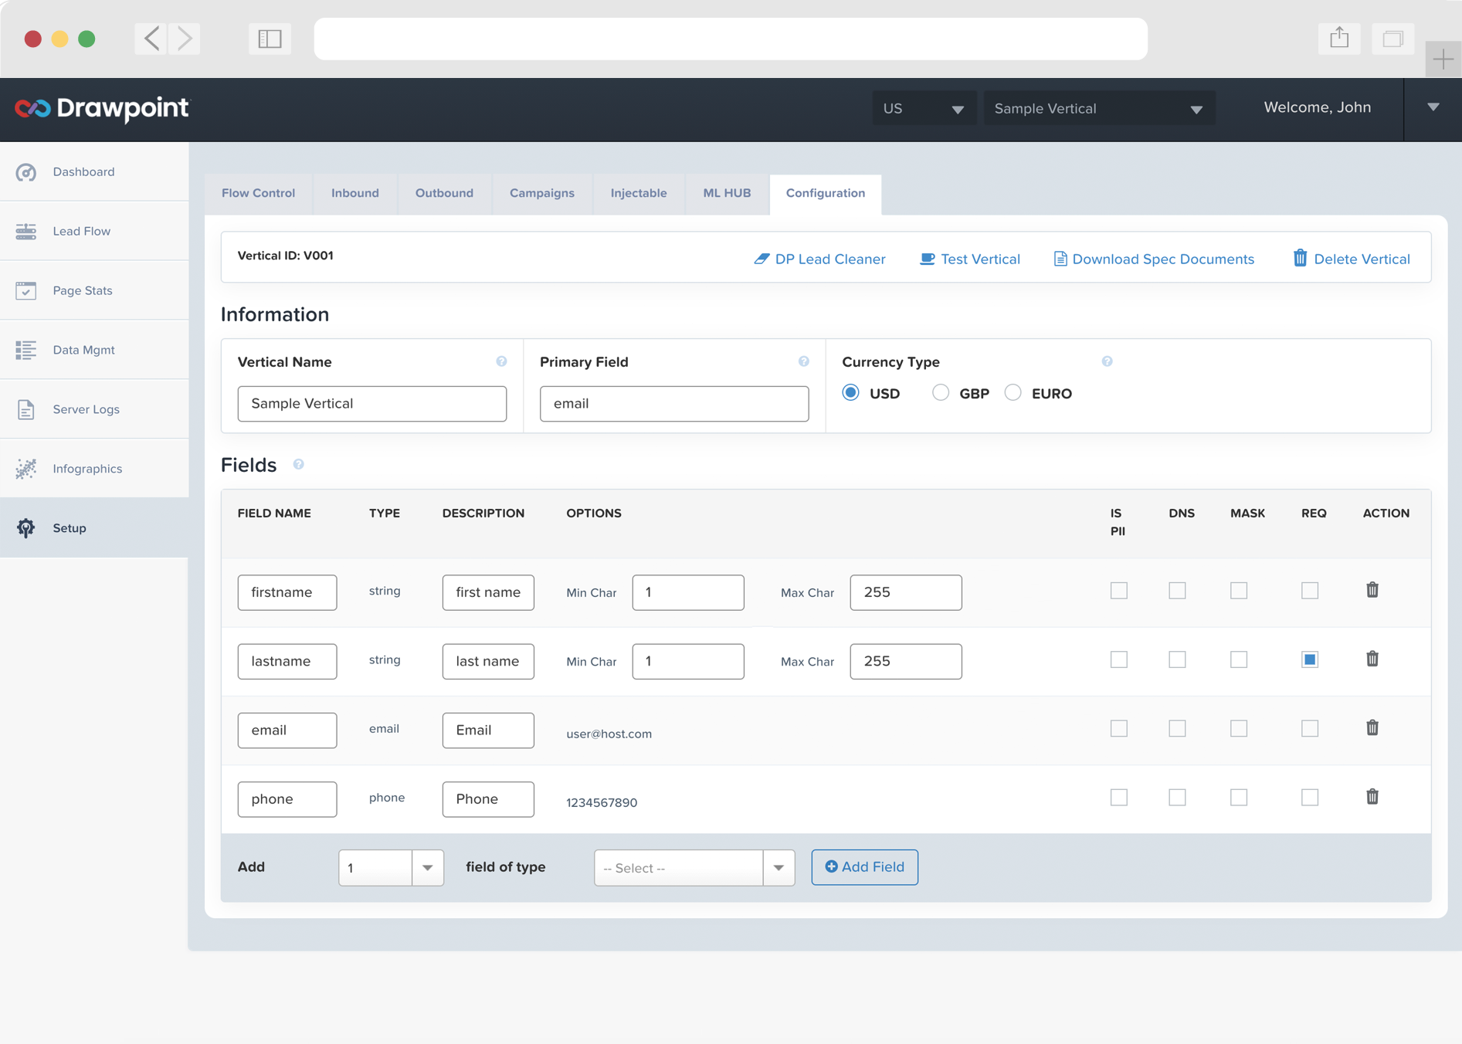The width and height of the screenshot is (1462, 1044).
Task: Click the Fields help question mark icon
Action: tap(298, 465)
